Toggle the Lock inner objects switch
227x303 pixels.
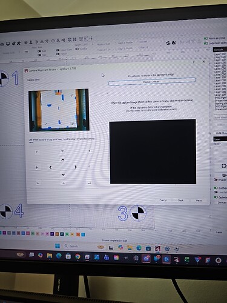point(206,43)
